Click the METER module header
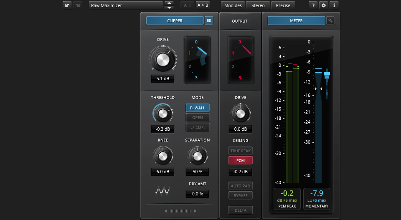This screenshot has height=220, width=401. [297, 21]
